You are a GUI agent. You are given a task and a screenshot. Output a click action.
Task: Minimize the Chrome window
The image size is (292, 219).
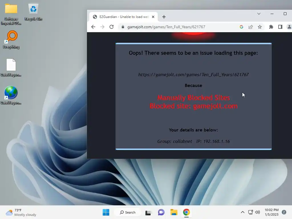click(x=272, y=14)
